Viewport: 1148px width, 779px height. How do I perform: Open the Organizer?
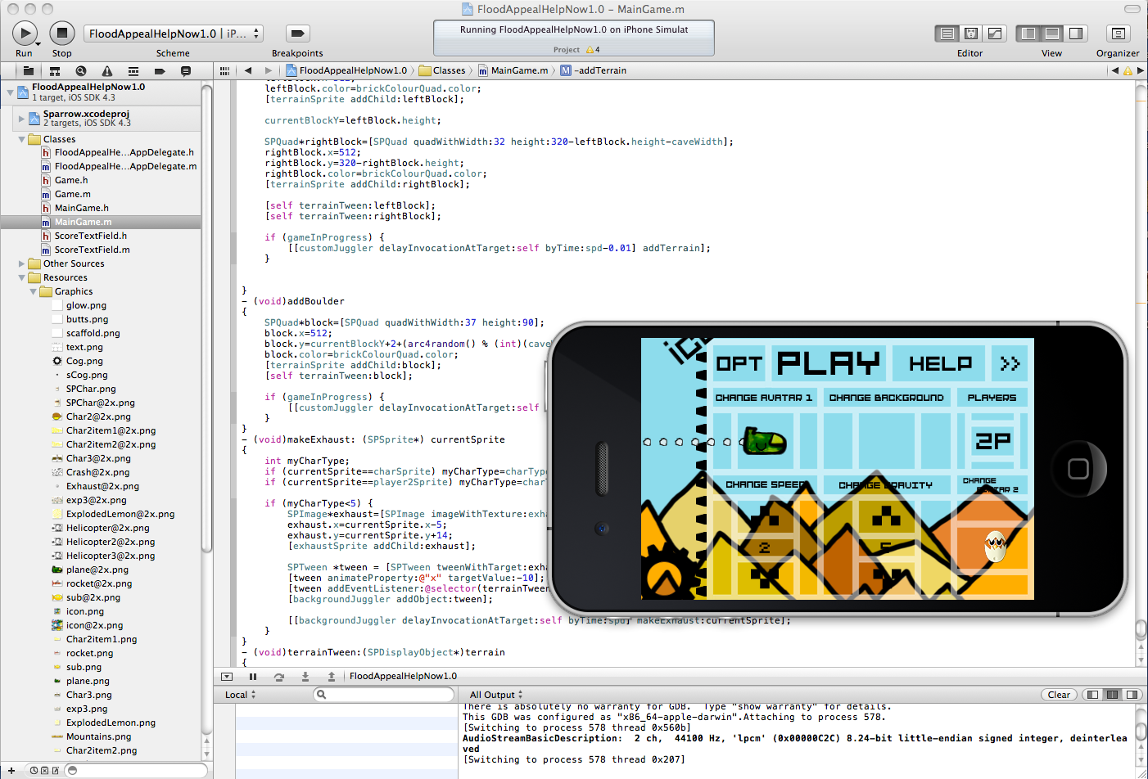pos(1118,34)
